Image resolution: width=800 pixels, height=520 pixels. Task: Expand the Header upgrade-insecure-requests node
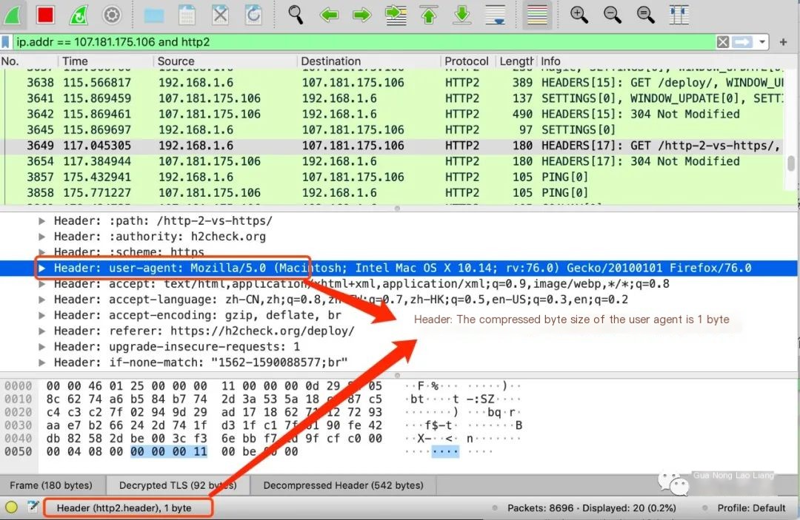pyautogui.click(x=42, y=348)
